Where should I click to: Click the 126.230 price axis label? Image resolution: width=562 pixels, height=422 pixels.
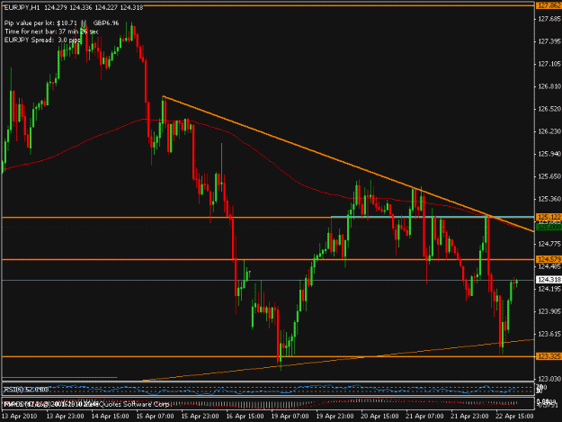pyautogui.click(x=549, y=131)
